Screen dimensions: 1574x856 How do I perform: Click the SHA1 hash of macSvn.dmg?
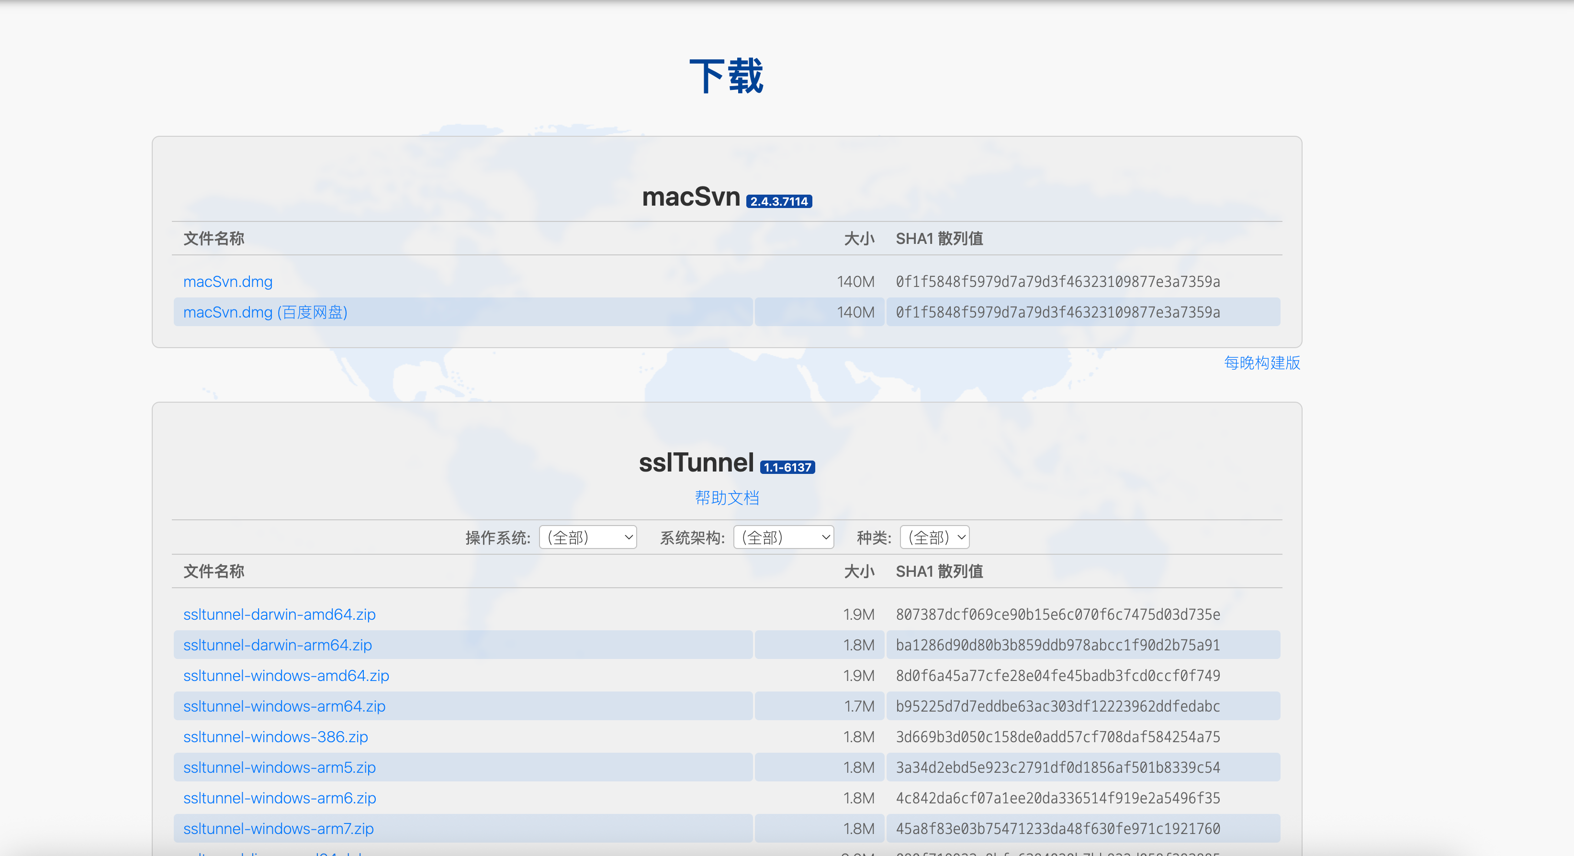point(1057,282)
